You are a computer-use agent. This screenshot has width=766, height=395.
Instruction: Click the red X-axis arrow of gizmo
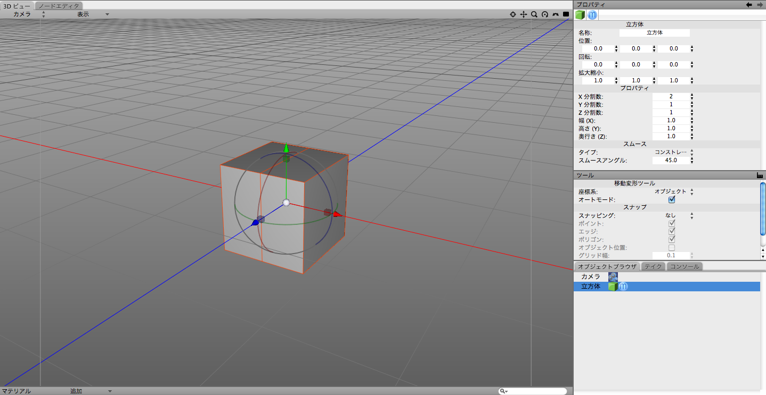point(337,214)
